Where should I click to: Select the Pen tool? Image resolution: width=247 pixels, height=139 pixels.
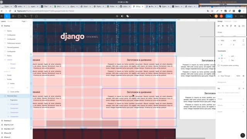(x=25, y=16)
